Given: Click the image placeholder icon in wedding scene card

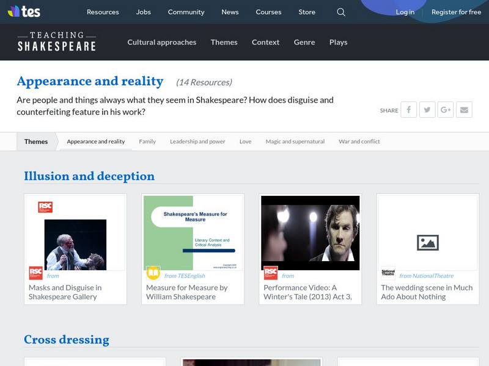Looking at the screenshot, I should (427, 242).
